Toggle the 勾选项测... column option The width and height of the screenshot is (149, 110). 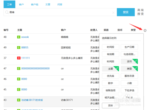[129, 54]
